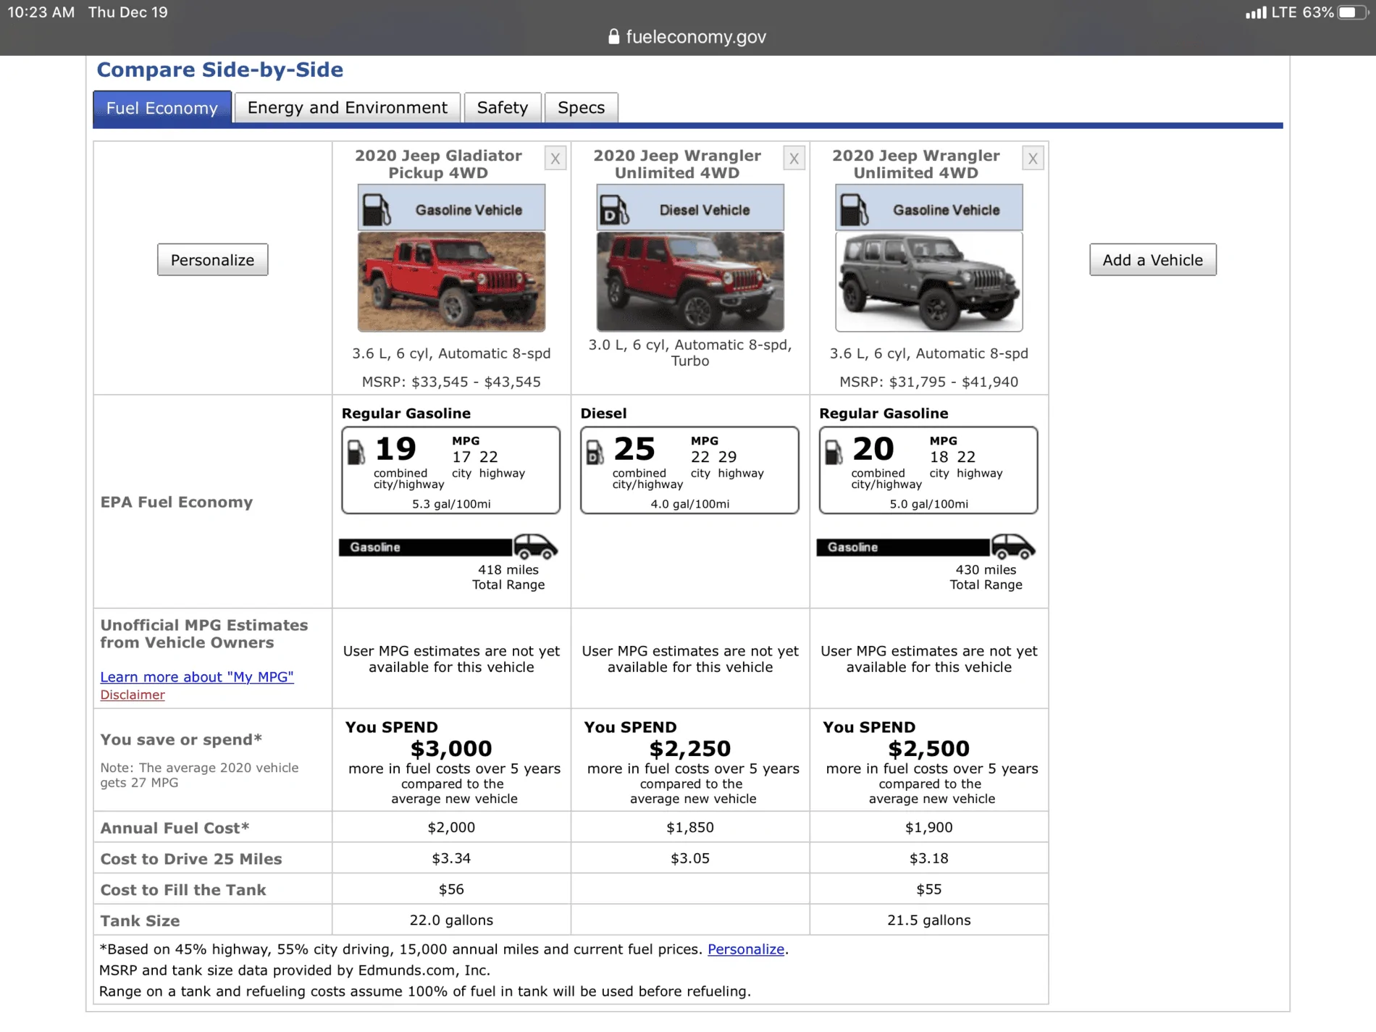The width and height of the screenshot is (1376, 1032).
Task: Click the 4.0 gal/100mi figure
Action: 690,504
